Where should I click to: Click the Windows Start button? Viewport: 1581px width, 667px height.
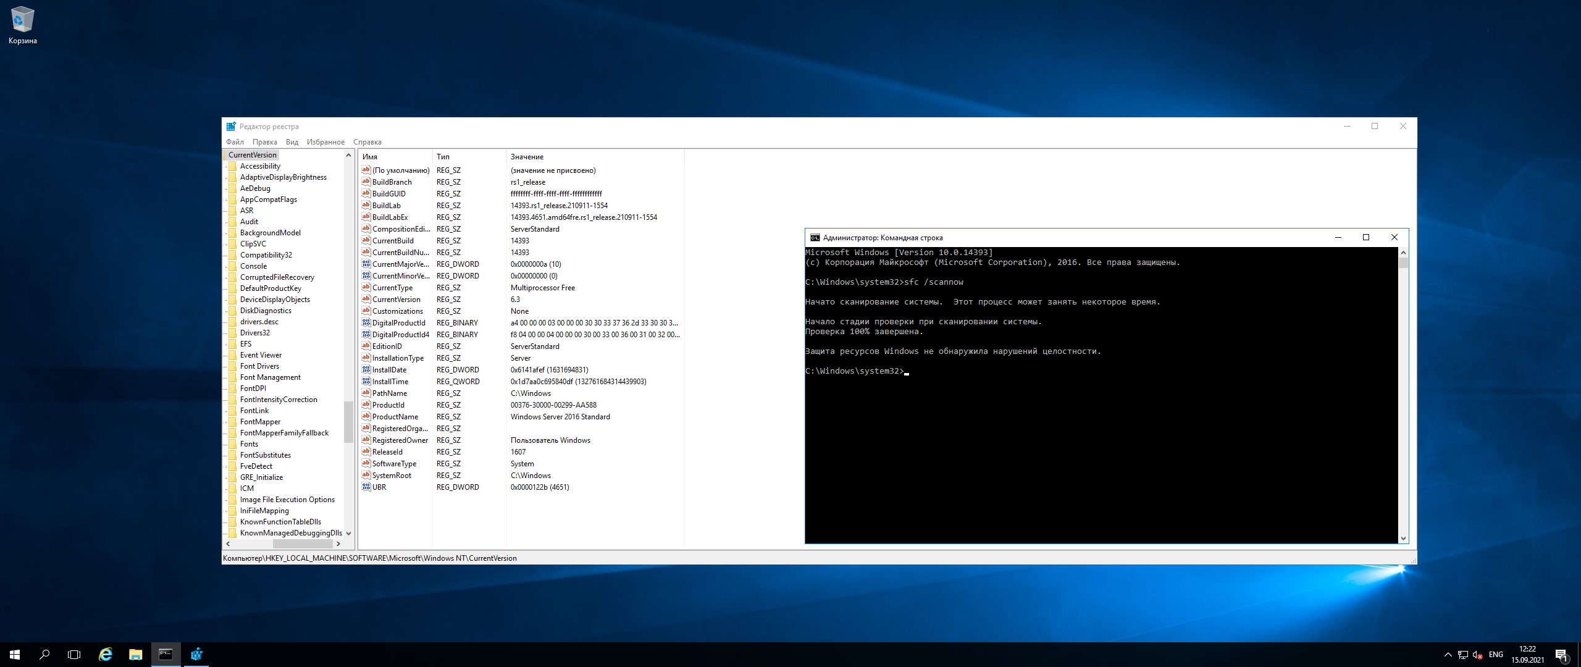[15, 655]
